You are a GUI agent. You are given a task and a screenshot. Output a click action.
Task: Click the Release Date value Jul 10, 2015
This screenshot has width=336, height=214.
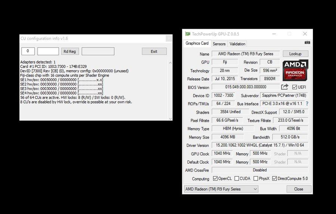[225, 79]
